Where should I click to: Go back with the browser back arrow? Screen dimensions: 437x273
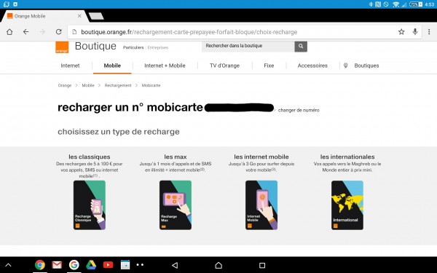coord(26,32)
